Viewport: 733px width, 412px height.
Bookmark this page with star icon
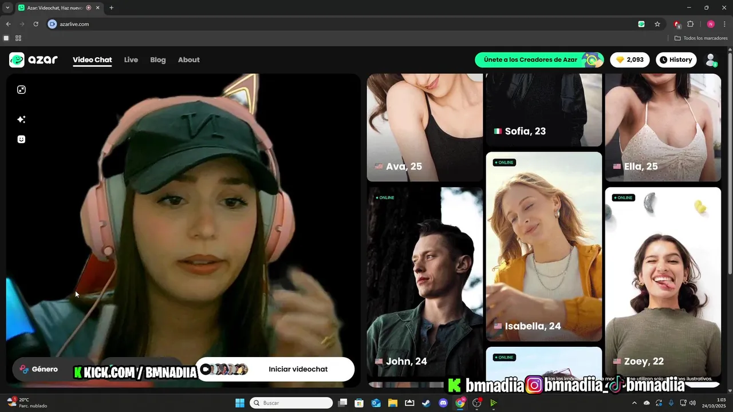point(657,24)
